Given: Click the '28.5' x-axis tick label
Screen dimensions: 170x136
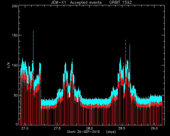Looking at the screenshot, I should coord(122,128).
